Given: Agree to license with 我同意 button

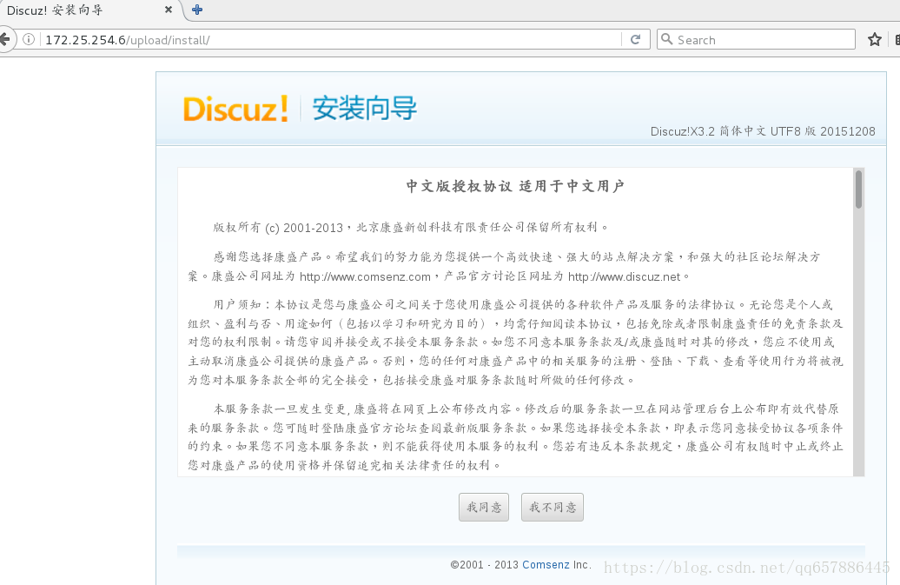Looking at the screenshot, I should [x=484, y=508].
